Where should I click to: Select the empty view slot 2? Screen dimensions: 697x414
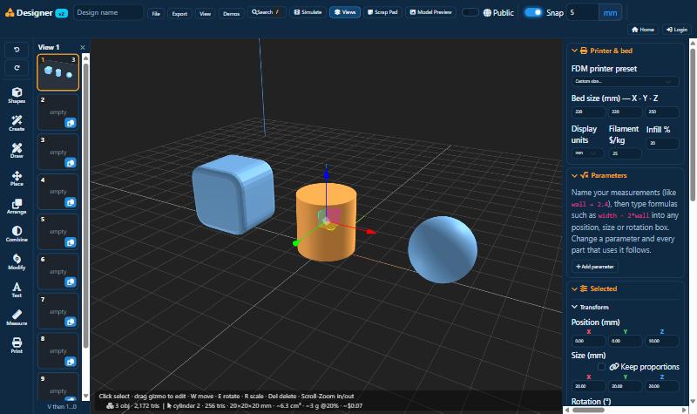[x=58, y=112]
